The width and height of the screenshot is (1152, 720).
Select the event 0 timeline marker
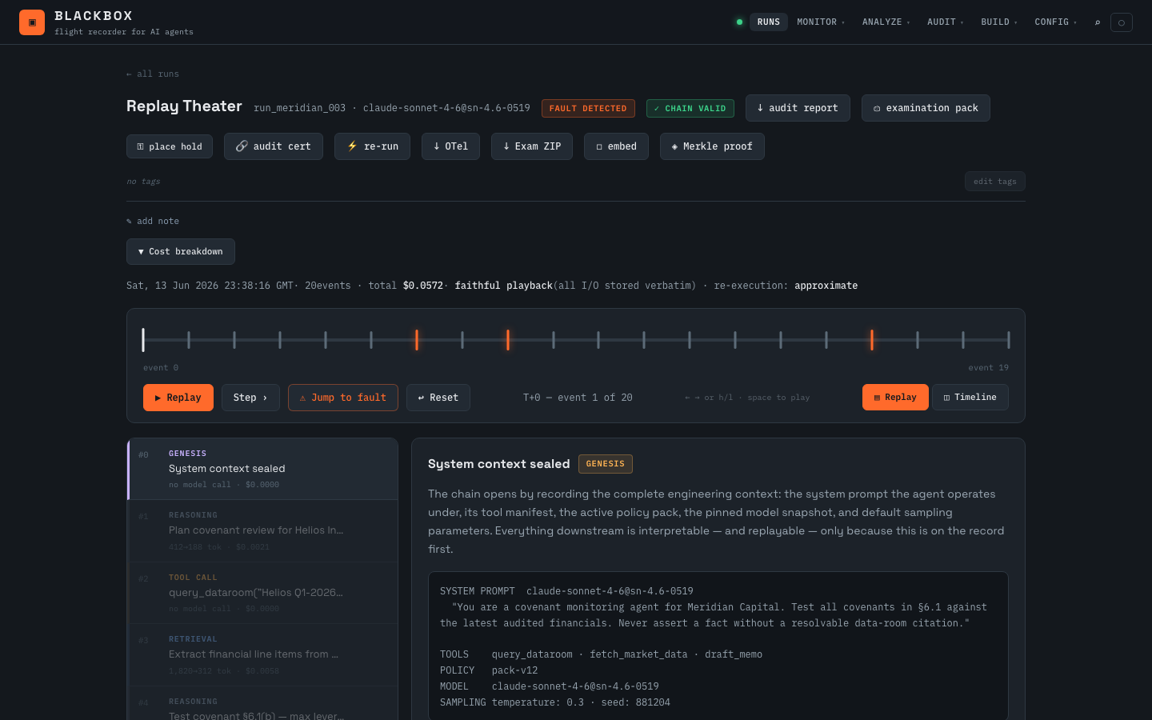[143, 340]
